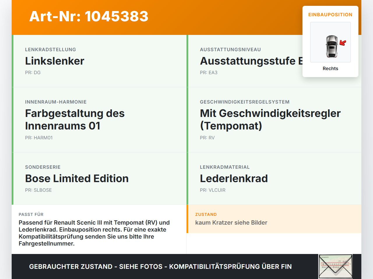Click 'PR: SLBOSE' code

[x=38, y=190]
